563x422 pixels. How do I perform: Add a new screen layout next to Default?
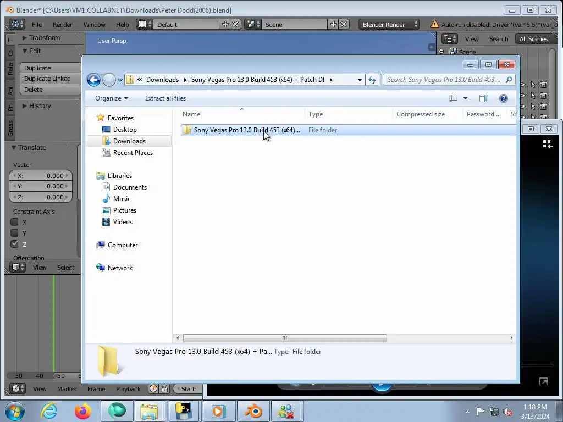point(225,24)
